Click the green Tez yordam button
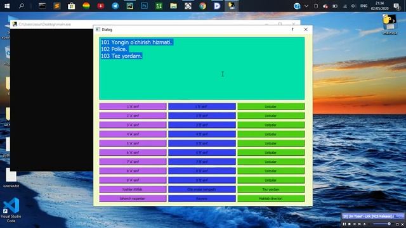 271,189
